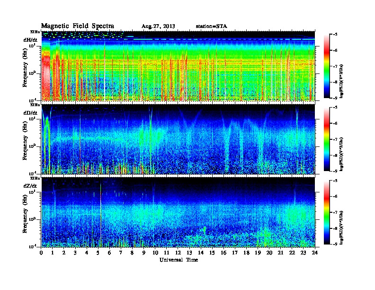Click the dH/dt spectrogram plot
375x290 pixels.
(178, 66)
